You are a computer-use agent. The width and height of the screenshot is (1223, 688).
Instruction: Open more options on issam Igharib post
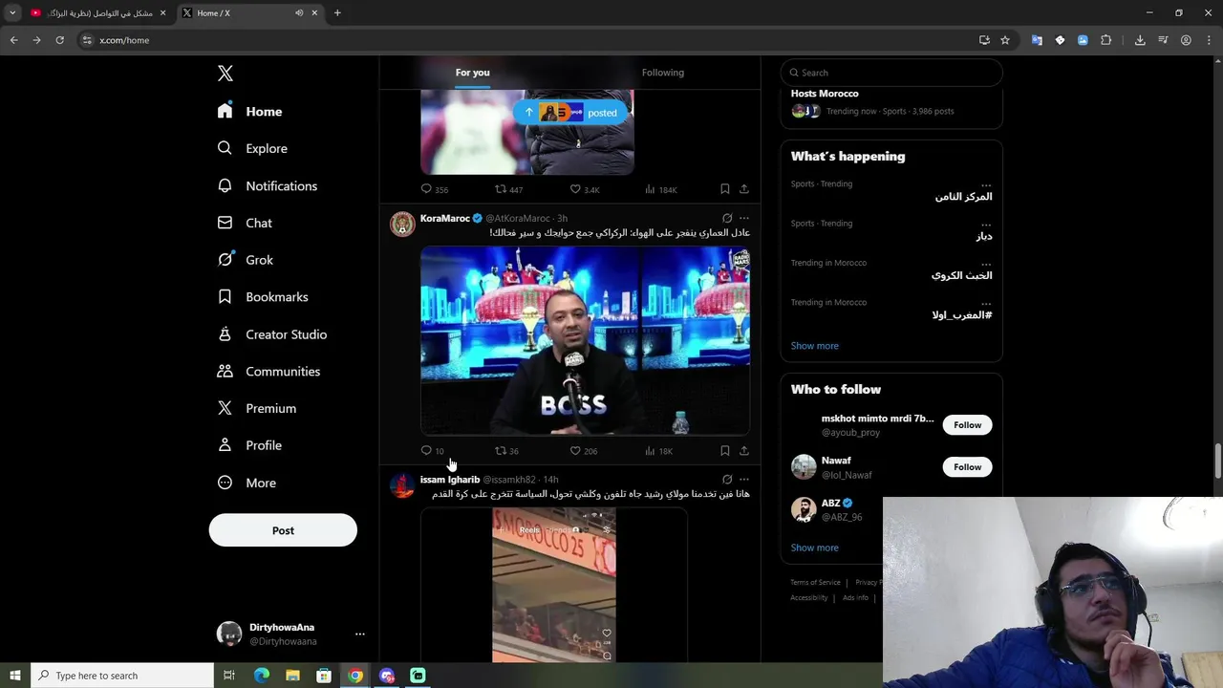[x=743, y=479]
